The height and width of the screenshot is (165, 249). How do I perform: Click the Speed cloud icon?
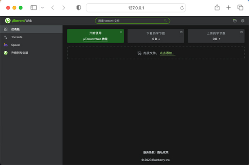5,45
